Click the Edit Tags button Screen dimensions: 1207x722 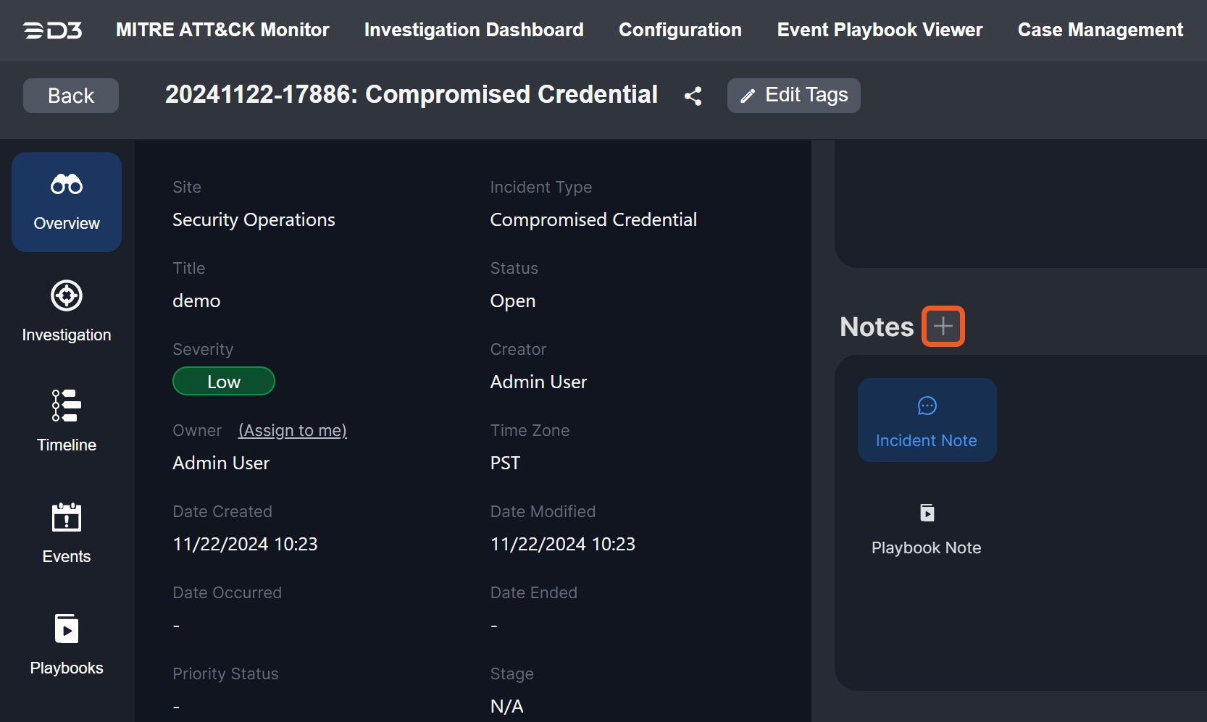click(793, 96)
